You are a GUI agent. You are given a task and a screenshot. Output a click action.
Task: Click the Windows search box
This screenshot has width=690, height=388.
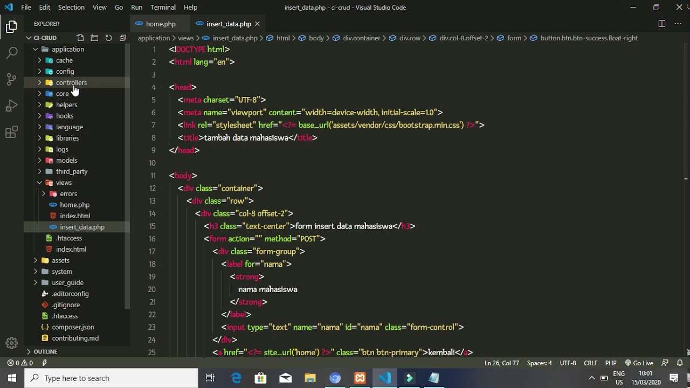coord(112,378)
